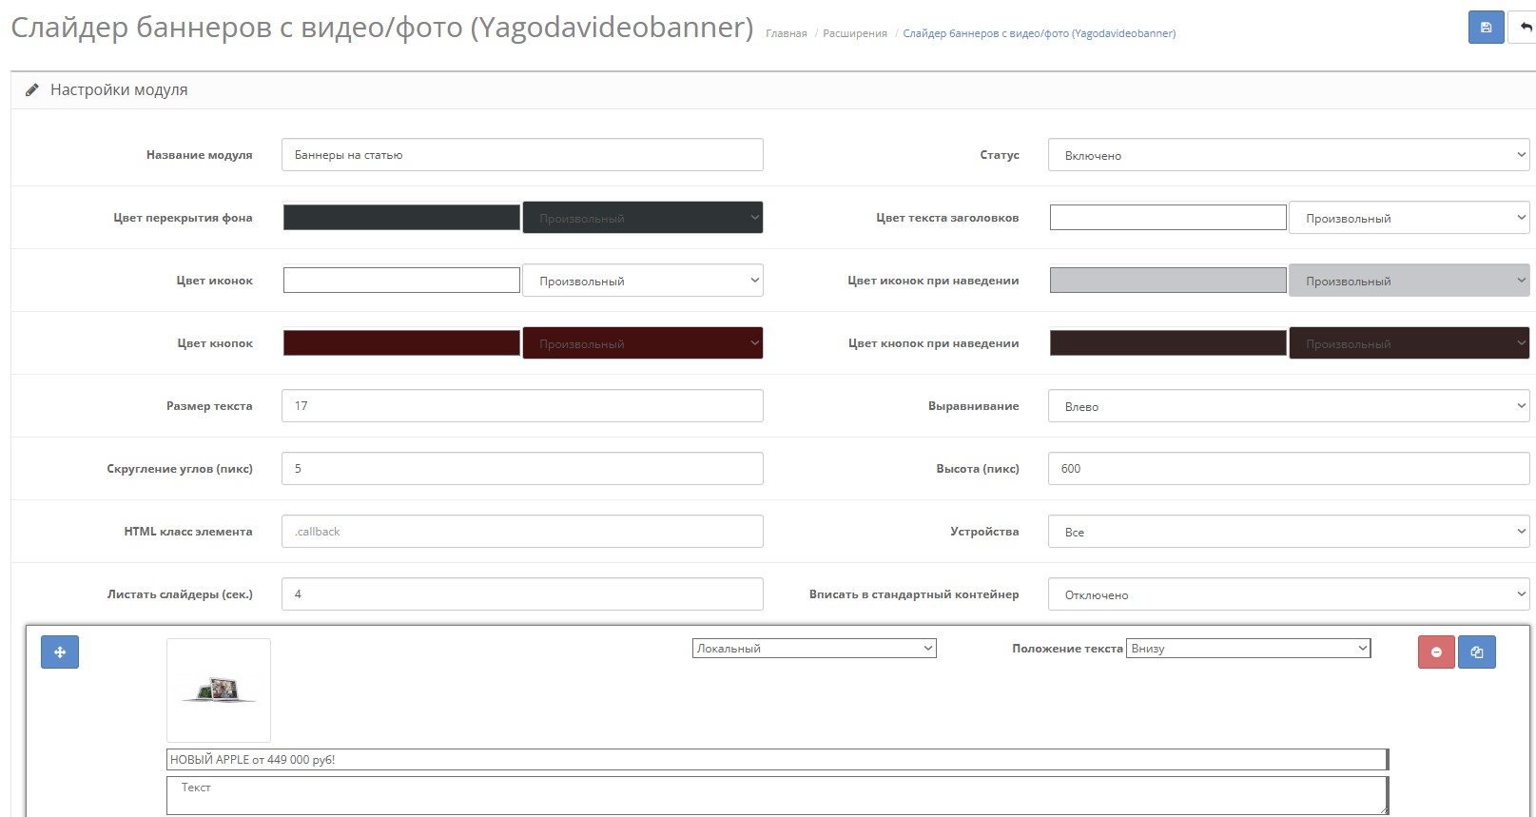
Task: Duplicate the slide with the blue copy button
Action: click(x=1477, y=652)
